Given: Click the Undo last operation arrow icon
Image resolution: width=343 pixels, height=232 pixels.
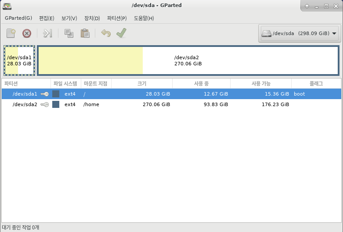Looking at the screenshot, I should [x=106, y=33].
